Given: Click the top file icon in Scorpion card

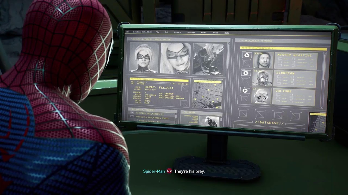Looking at the screenshot, I should point(293,77).
